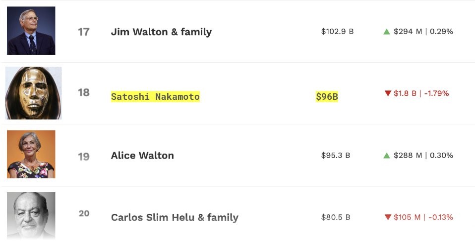
Task: Click green up arrow beside $294 M
Action: 387,32
